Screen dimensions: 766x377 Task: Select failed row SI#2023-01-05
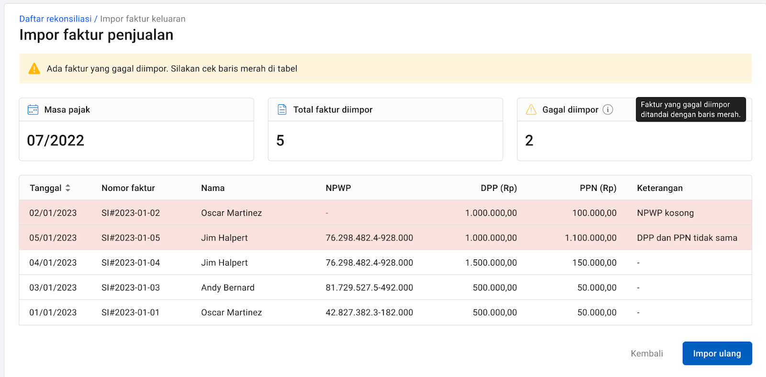(130, 238)
